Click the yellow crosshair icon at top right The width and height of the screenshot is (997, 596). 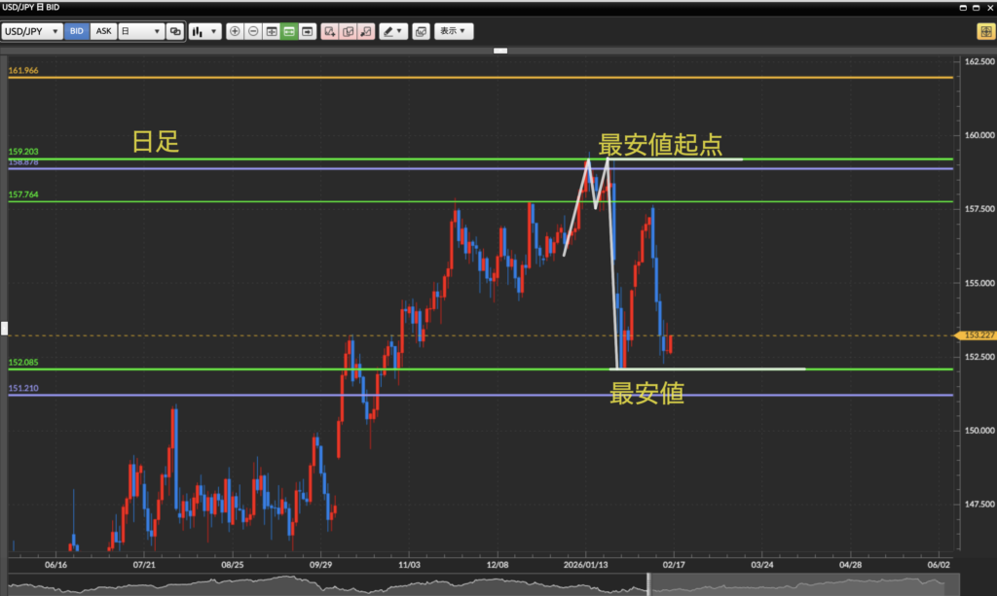[984, 31]
